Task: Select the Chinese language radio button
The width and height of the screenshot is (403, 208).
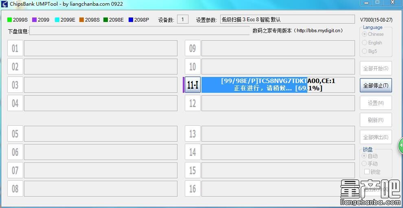Action: point(364,34)
